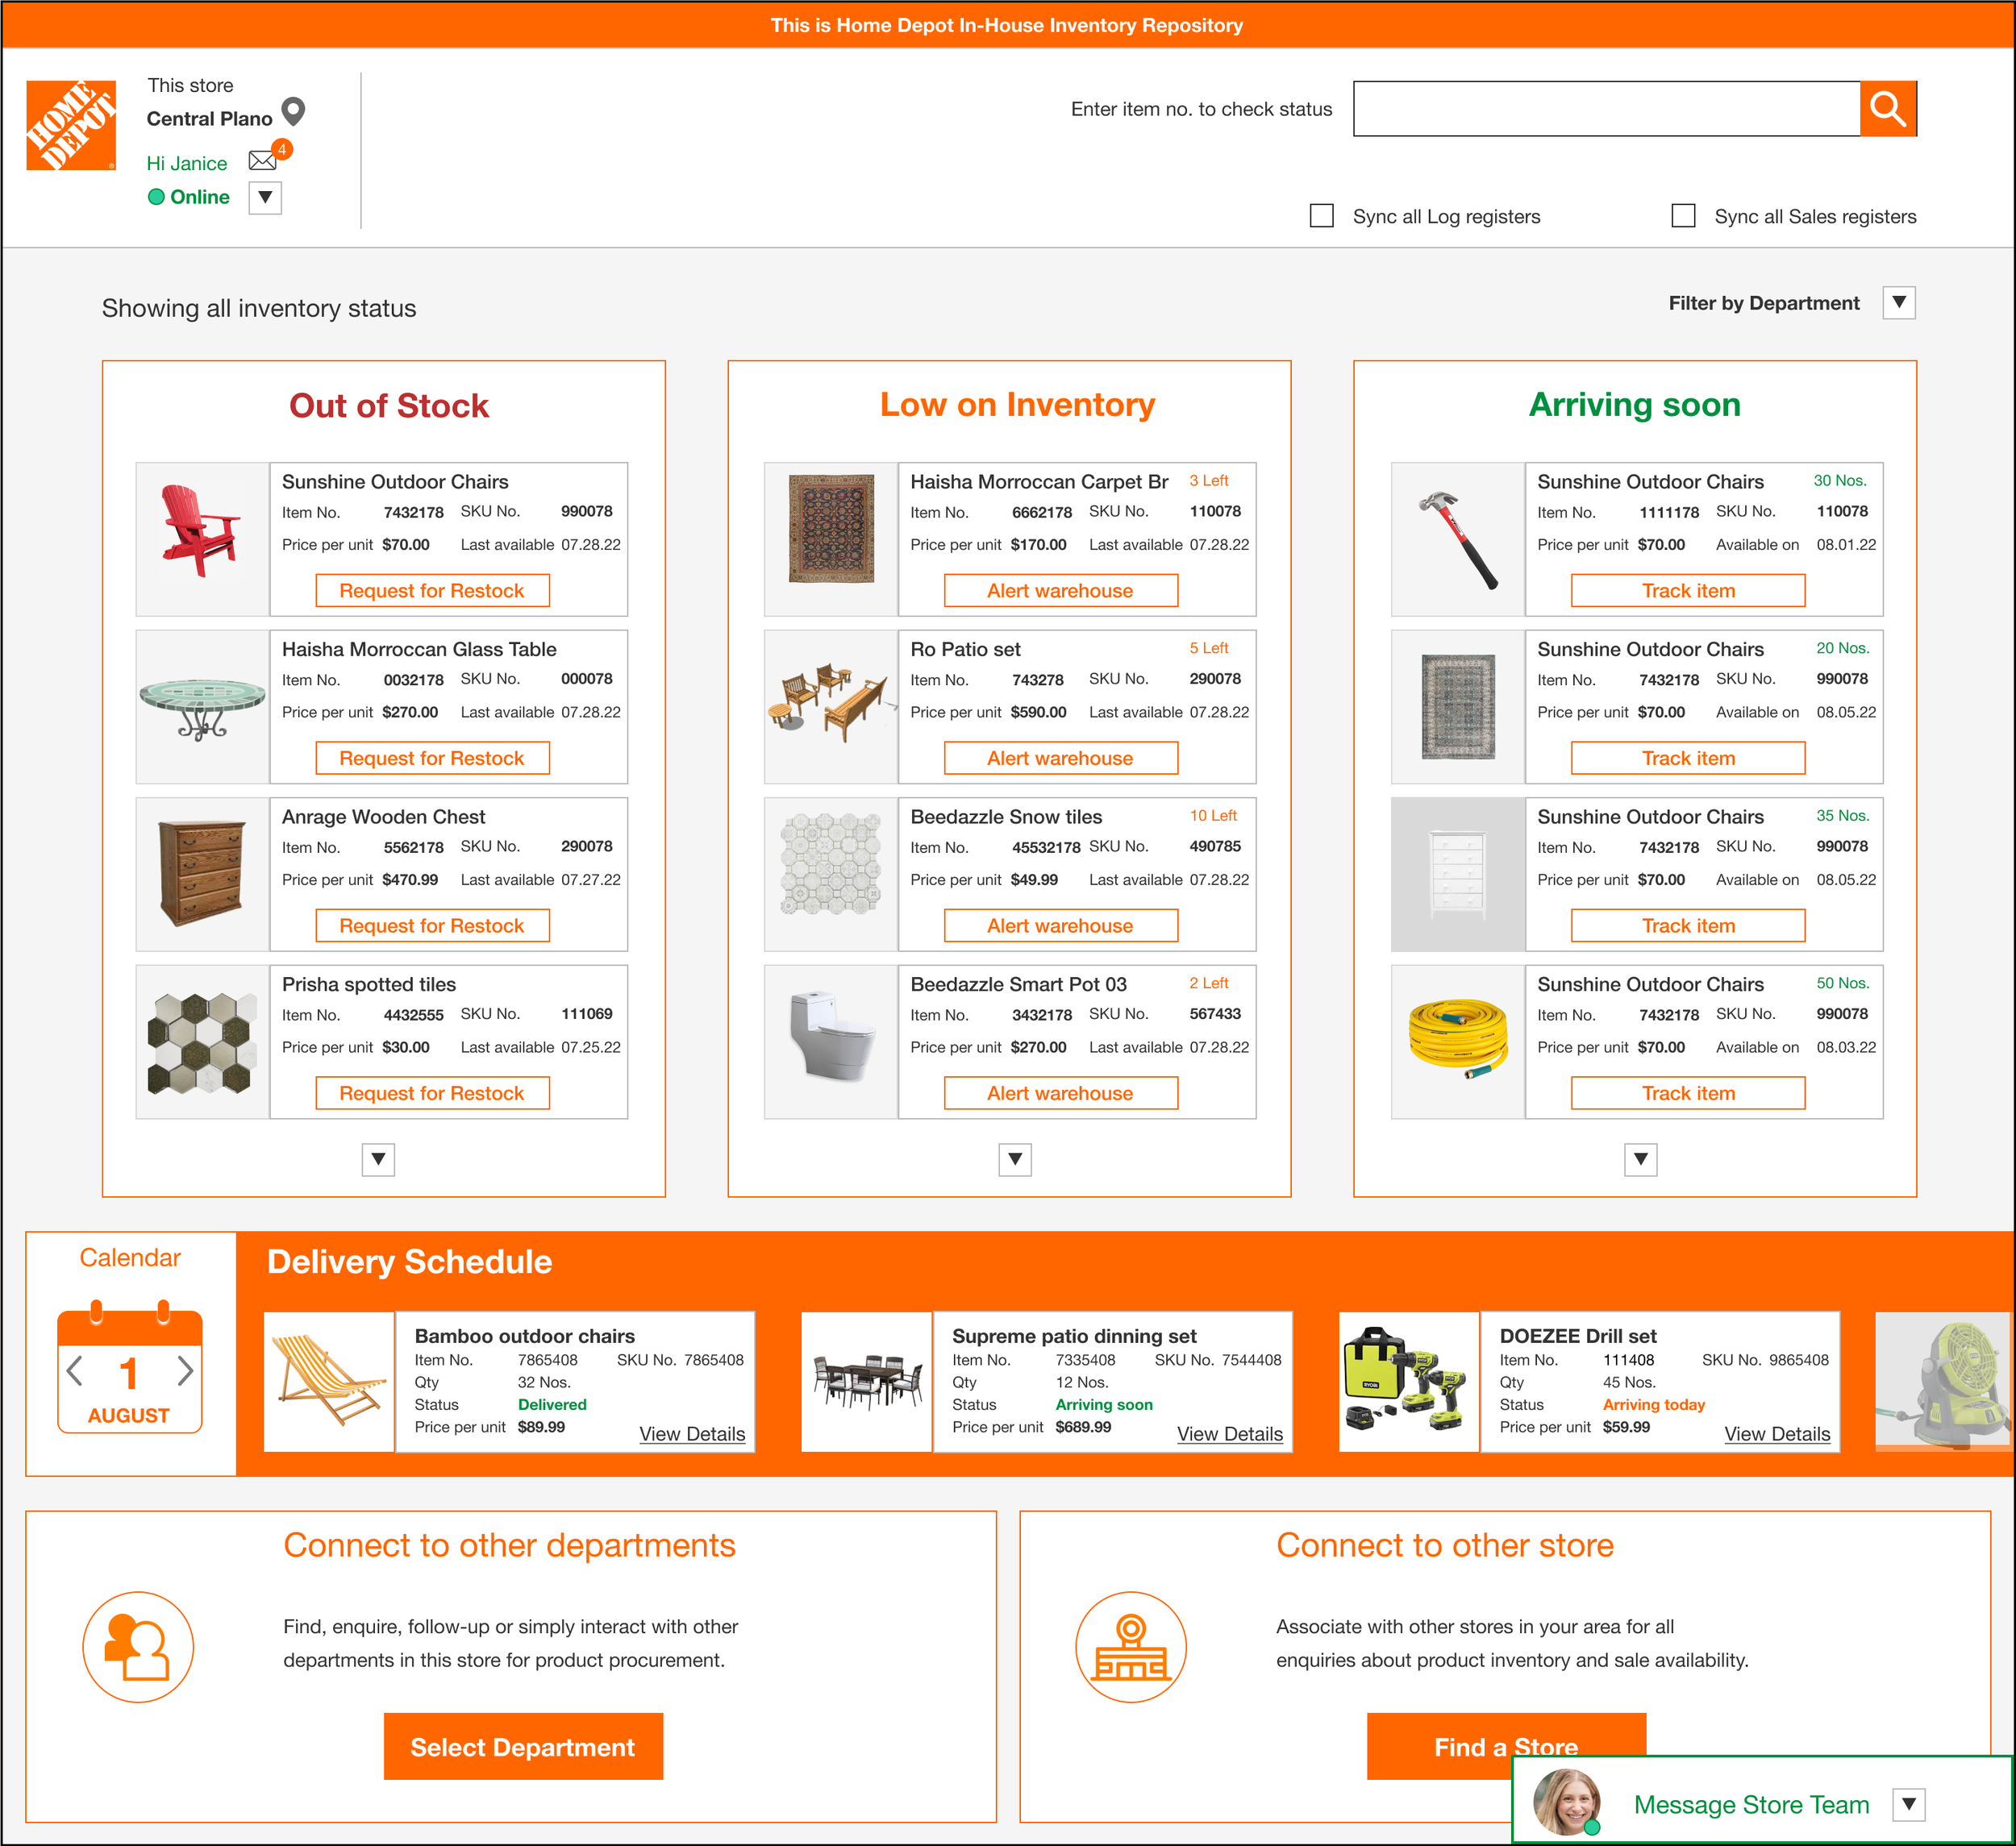Click the store location pin icon
Viewport: 2016px width, 1846px height.
tap(293, 112)
